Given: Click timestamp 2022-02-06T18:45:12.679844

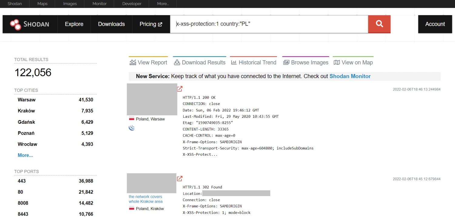Looking at the screenshot, I should [x=416, y=179].
